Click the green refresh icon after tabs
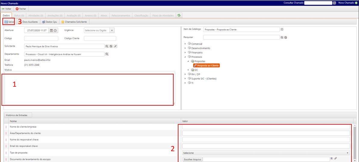 coord(179,15)
